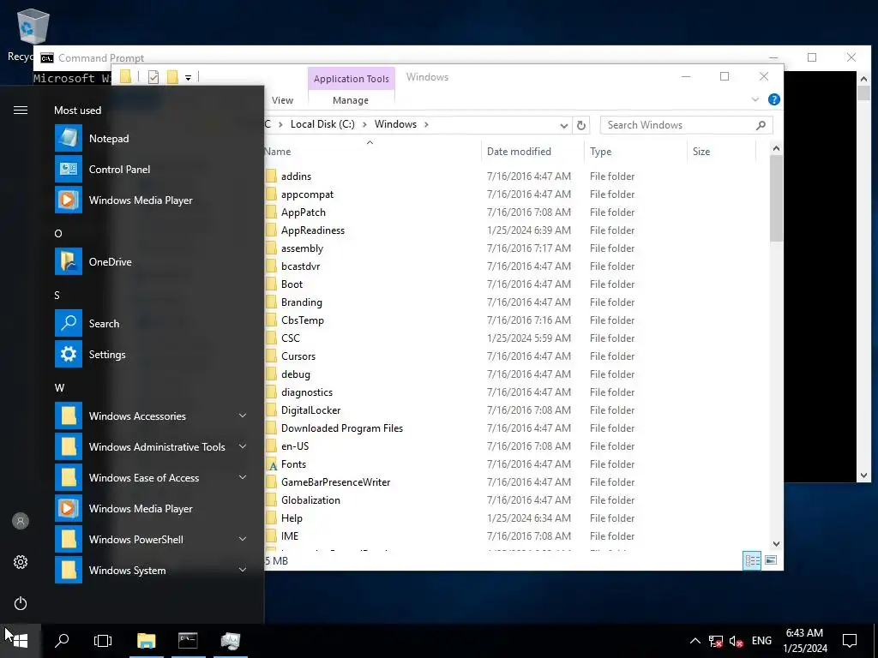Expand Windows Ease of Access folder

[x=151, y=477]
